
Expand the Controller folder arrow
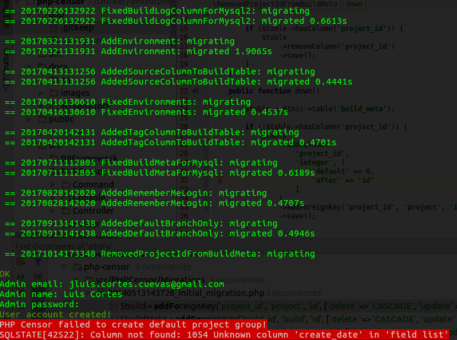53,211
